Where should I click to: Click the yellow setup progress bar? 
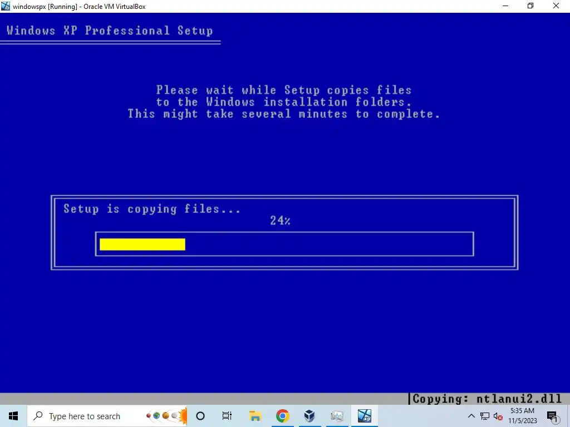click(x=142, y=245)
